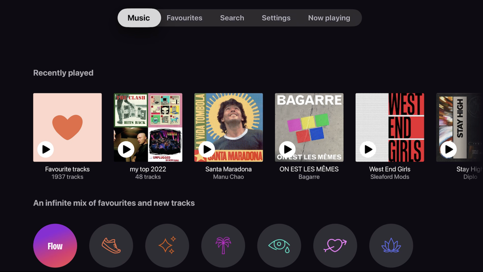The image size is (483, 272).
Task: Click the 'Sleaford Mods' artist name
Action: (390, 177)
